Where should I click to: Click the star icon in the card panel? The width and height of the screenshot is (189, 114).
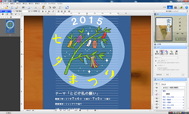click(x=180, y=29)
